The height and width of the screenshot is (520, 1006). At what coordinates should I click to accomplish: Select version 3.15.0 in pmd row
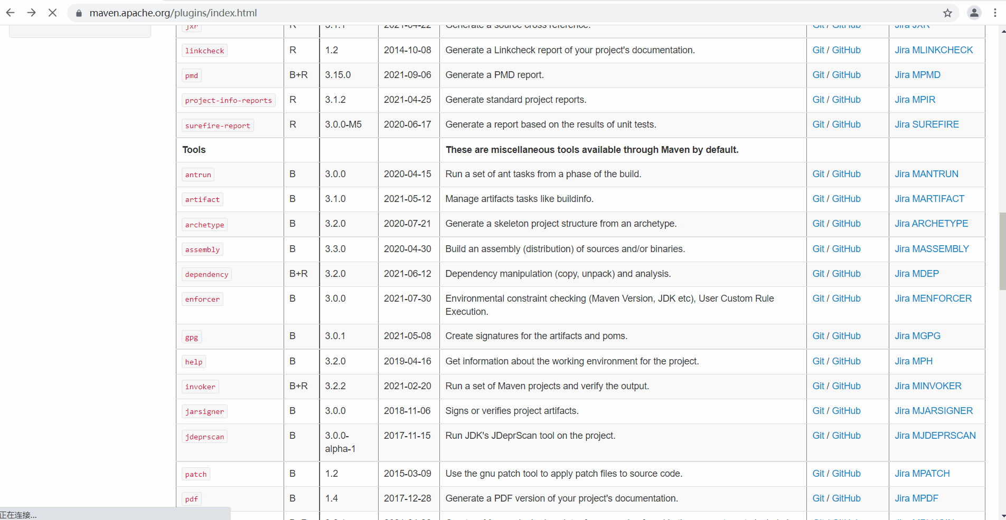click(338, 75)
